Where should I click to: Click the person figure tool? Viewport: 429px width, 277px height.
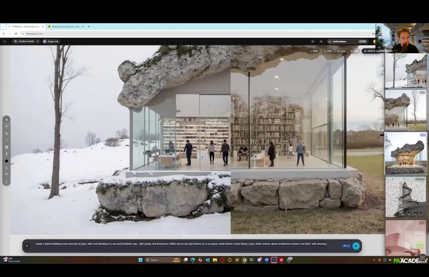pos(7,154)
